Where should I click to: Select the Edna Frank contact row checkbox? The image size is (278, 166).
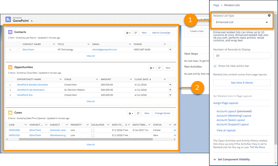point(19,50)
